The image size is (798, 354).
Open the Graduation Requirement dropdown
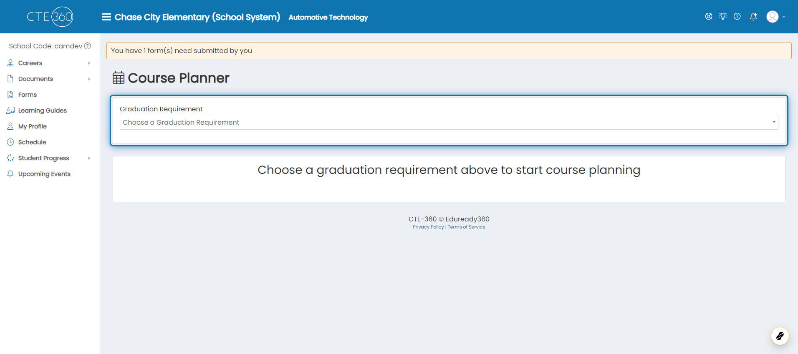(449, 122)
